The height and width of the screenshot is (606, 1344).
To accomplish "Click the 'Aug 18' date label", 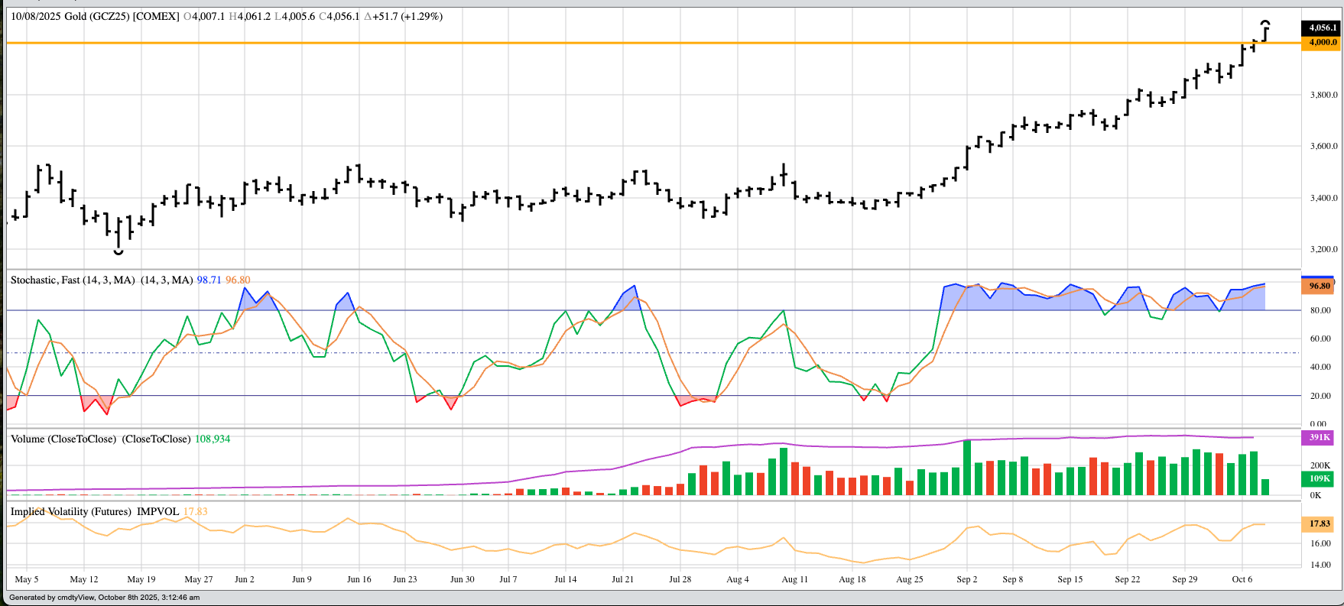I will click(x=852, y=579).
